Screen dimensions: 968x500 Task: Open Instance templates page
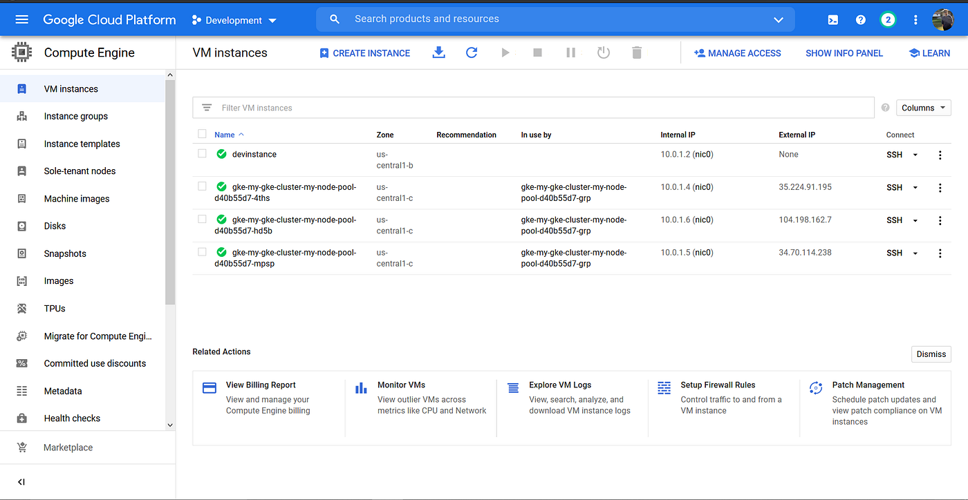83,144
